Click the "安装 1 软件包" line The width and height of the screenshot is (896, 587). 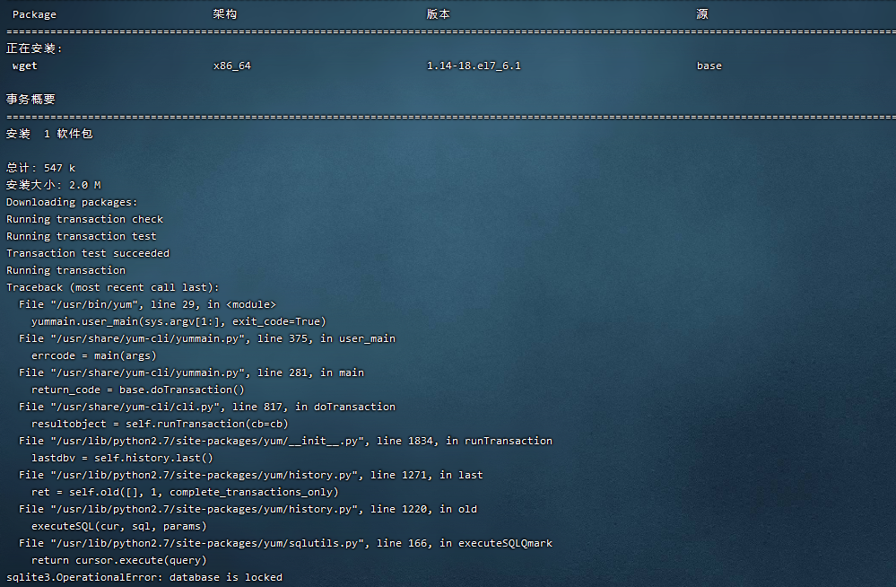coord(49,134)
